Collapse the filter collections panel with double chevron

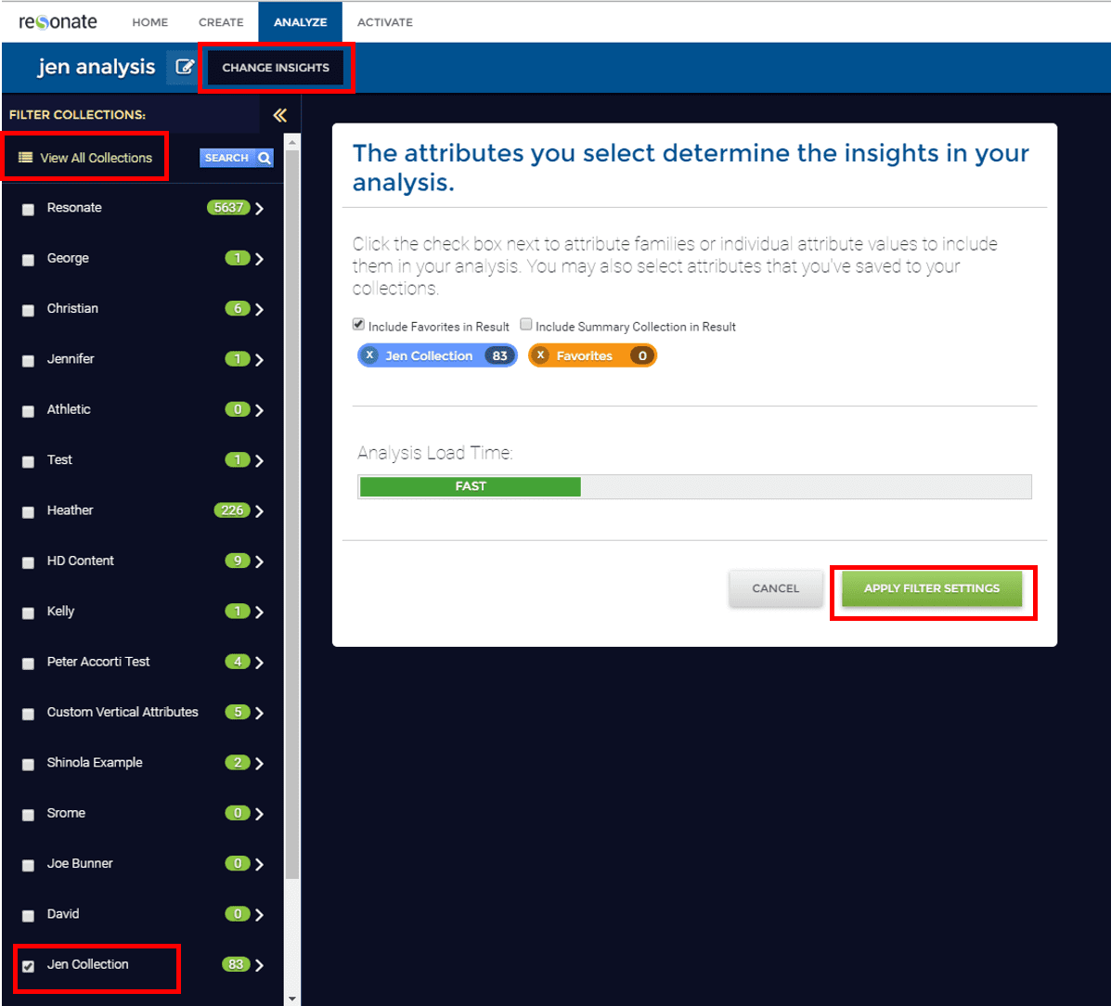279,115
